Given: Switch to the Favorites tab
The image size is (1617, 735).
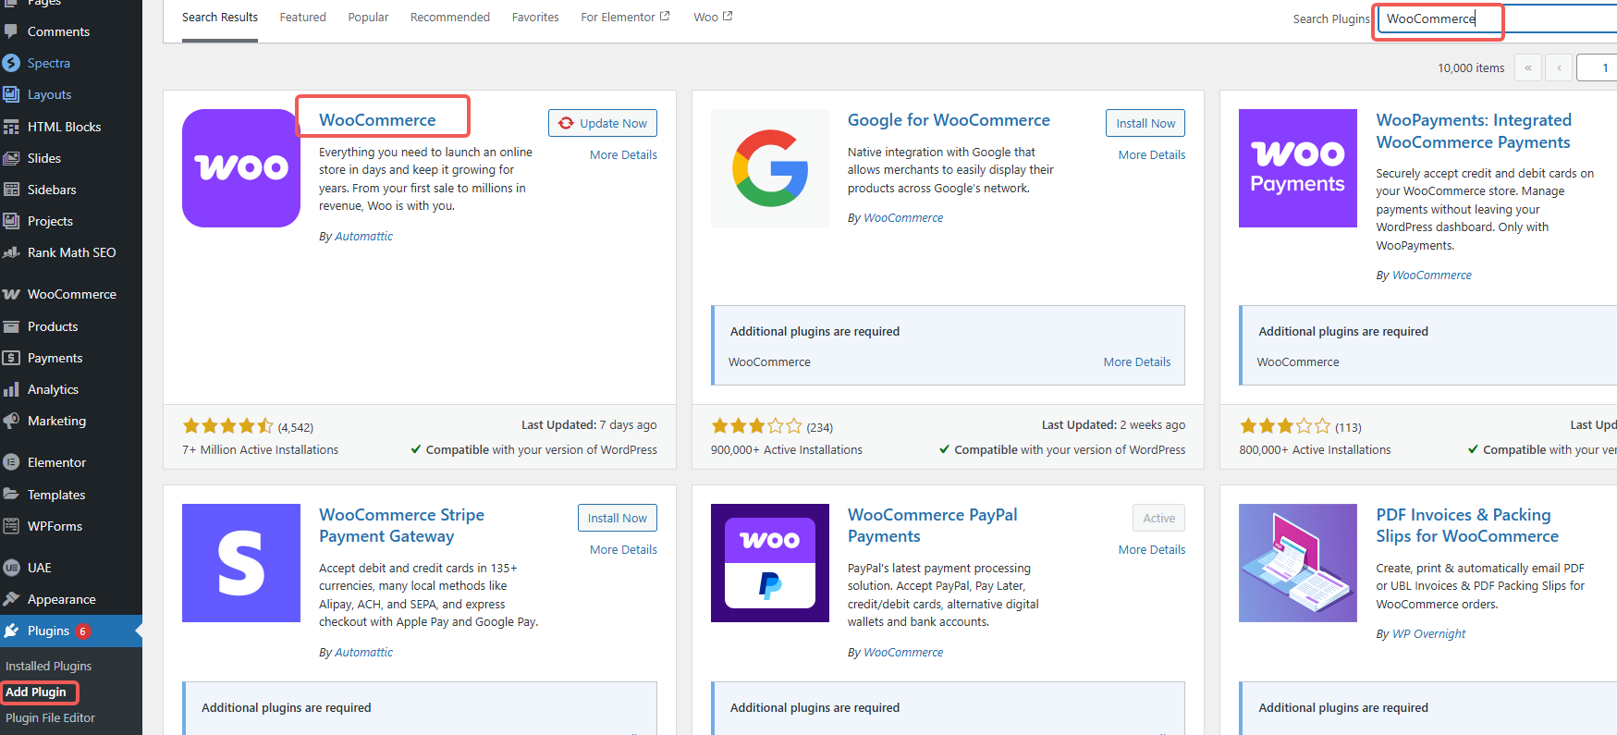Looking at the screenshot, I should coord(535,17).
